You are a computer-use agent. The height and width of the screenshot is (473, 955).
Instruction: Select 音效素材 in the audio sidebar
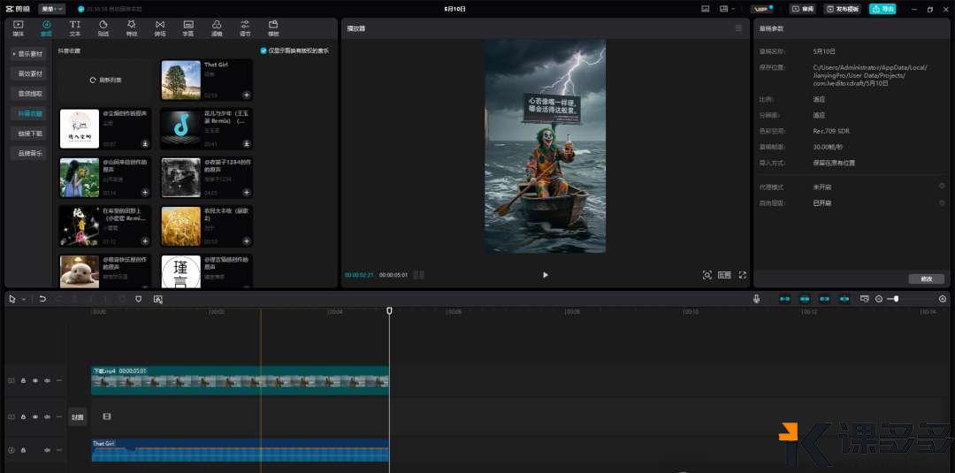point(28,73)
